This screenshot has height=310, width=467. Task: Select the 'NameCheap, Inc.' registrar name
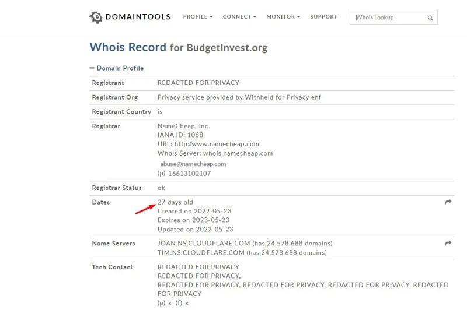coord(184,126)
